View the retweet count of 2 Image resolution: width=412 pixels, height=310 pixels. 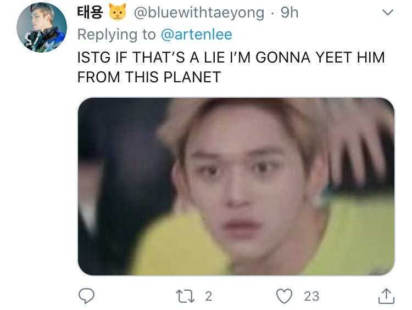209,296
